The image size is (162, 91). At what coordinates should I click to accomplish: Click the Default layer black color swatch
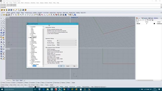154,24
